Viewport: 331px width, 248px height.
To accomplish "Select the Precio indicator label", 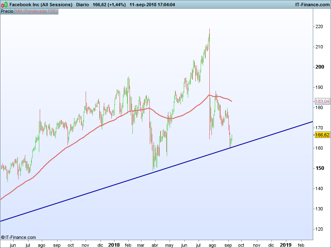I will [x=7, y=12].
